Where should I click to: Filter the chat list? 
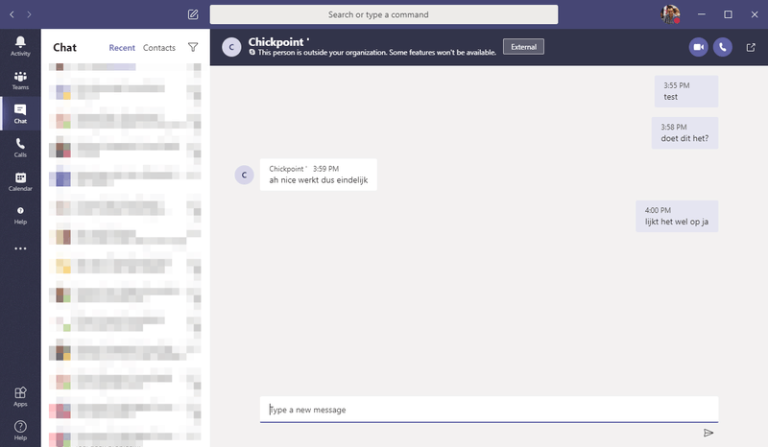click(x=193, y=47)
